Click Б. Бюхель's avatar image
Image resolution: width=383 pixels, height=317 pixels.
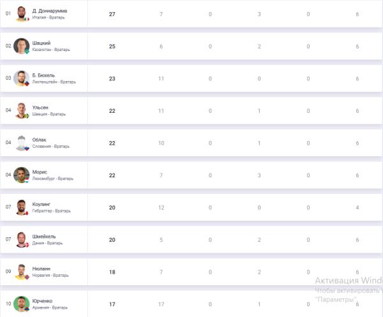click(x=22, y=78)
